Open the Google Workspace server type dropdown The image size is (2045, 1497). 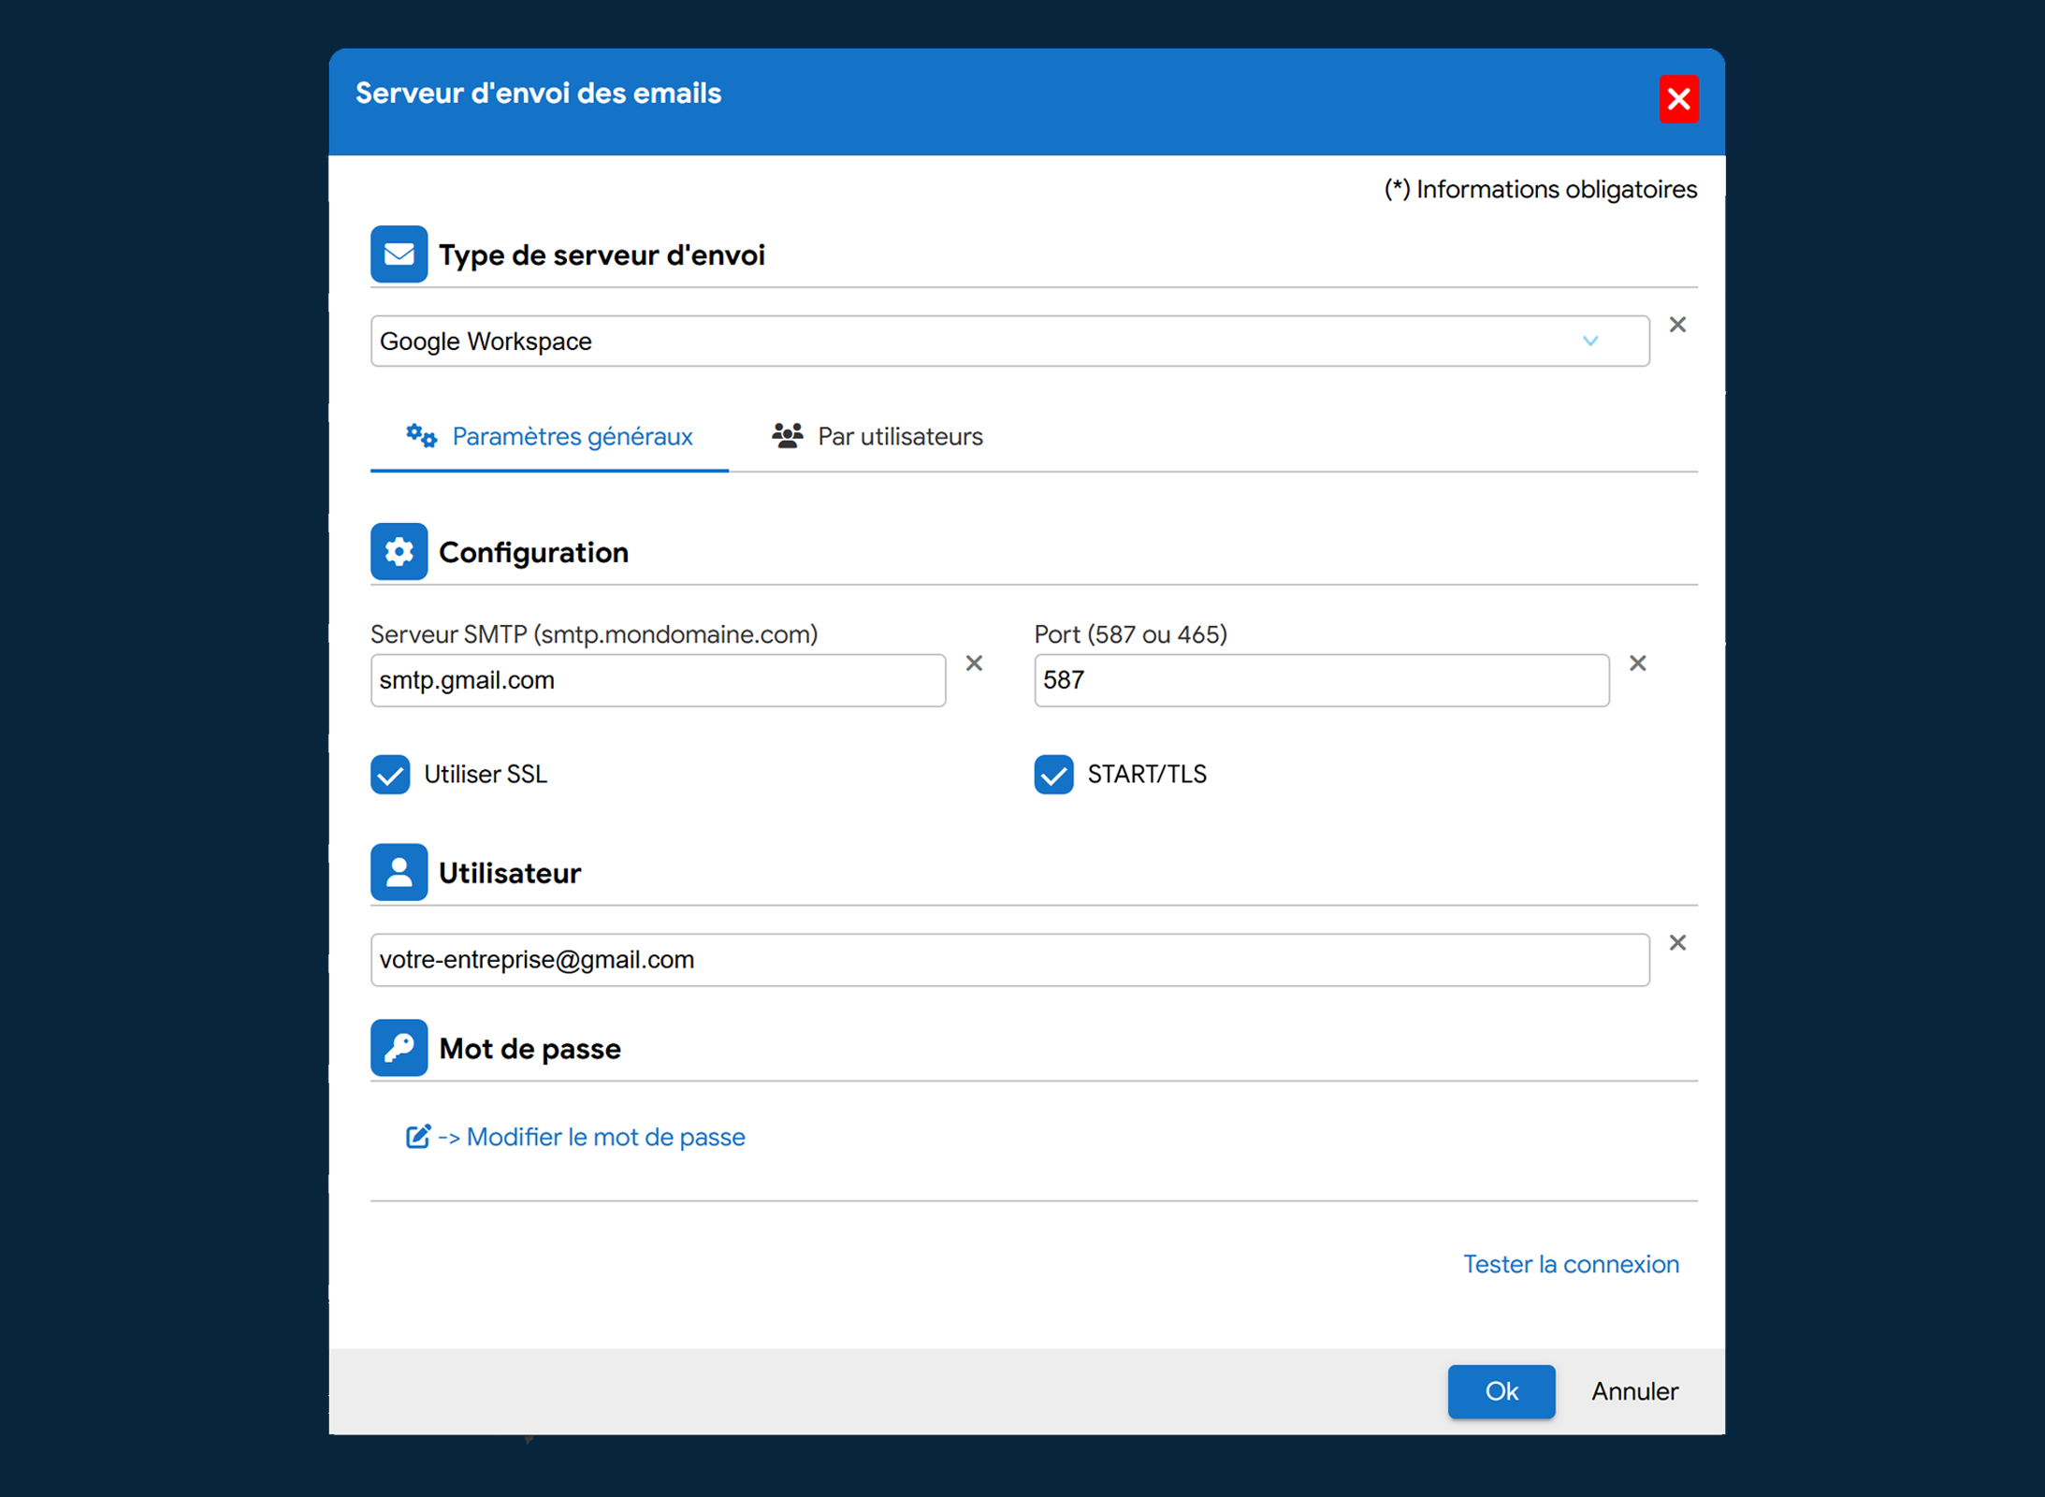click(x=1009, y=341)
